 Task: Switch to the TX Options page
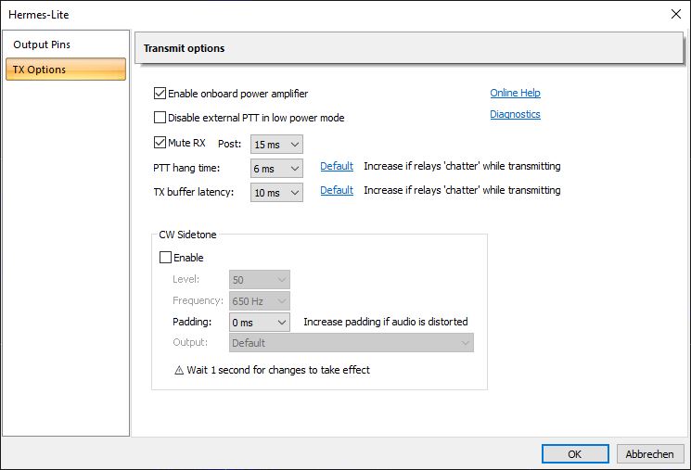point(40,70)
